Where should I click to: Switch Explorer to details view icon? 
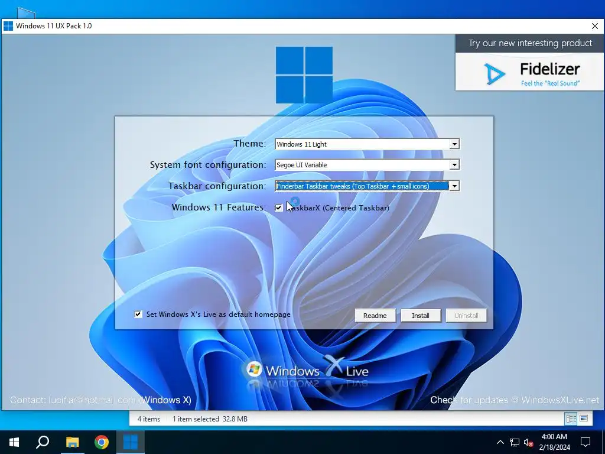[x=571, y=419]
